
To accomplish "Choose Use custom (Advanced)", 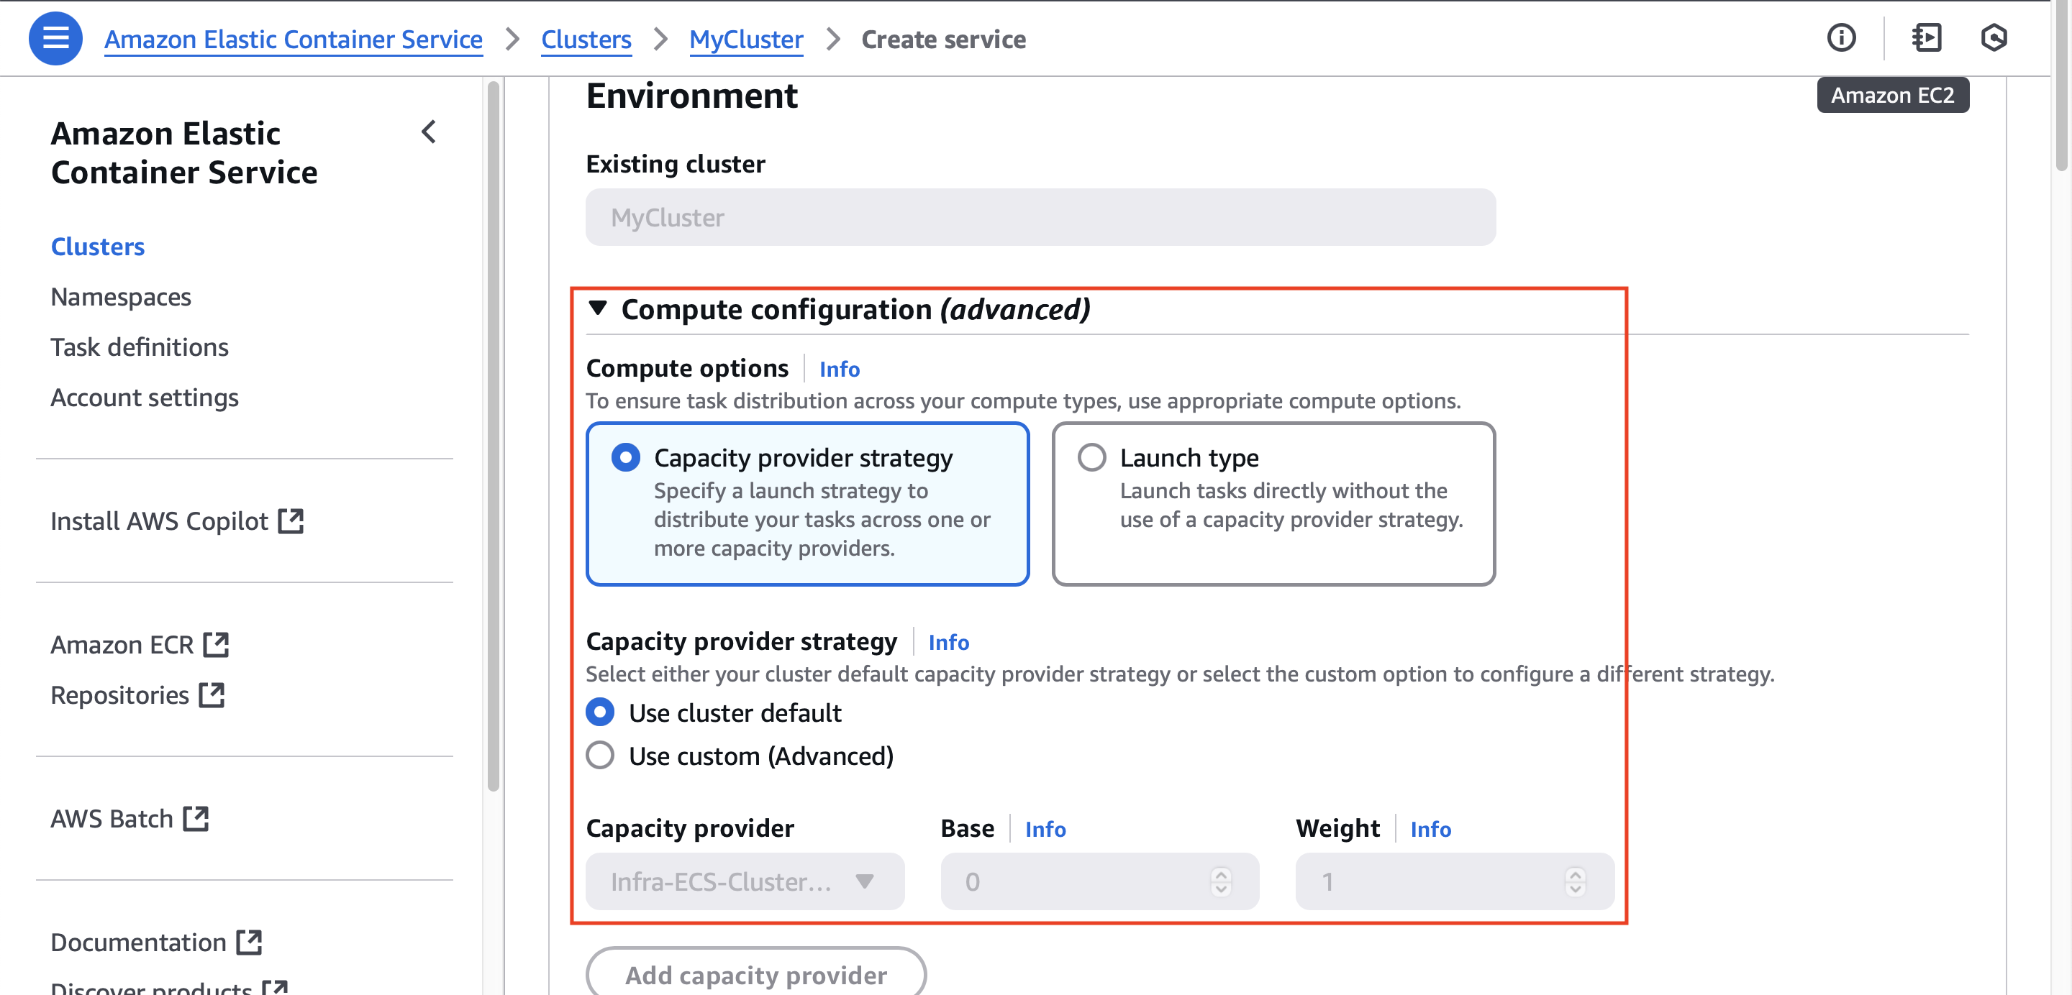I will tap(600, 756).
